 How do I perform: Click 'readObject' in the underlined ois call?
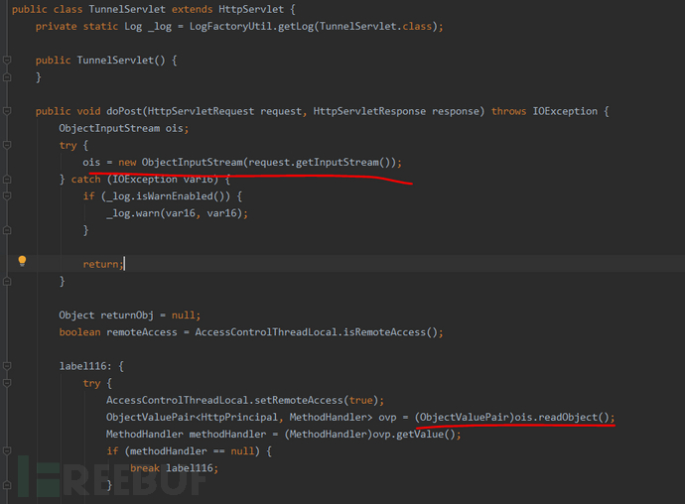[x=568, y=418]
